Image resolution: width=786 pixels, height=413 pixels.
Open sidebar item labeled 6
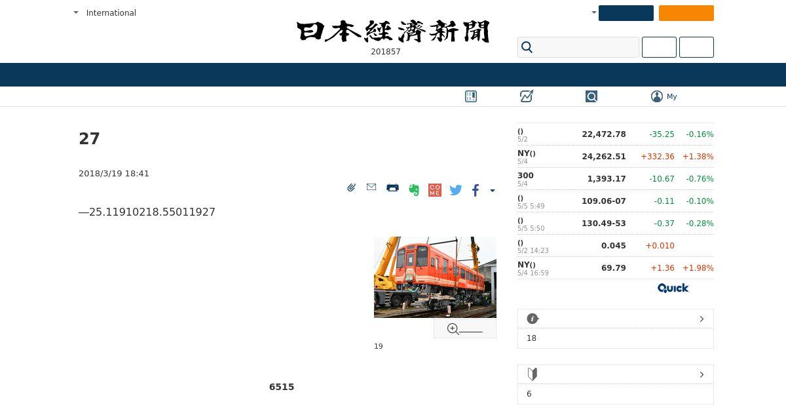coord(529,394)
